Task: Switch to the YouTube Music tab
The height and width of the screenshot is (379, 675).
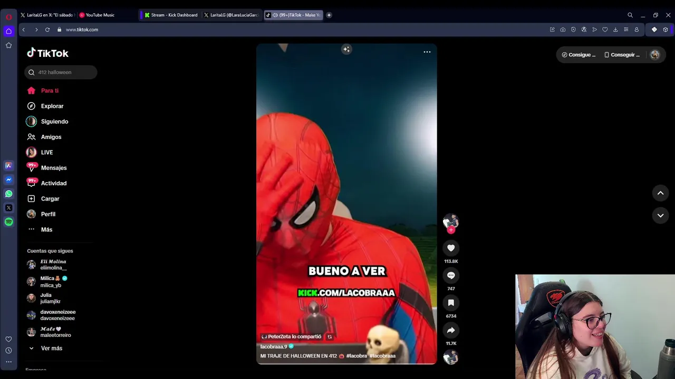Action: click(x=100, y=15)
